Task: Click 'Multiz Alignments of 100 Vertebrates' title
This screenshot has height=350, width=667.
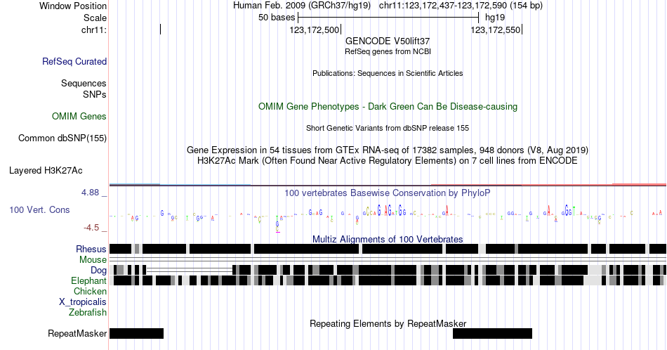Action: 388,239
